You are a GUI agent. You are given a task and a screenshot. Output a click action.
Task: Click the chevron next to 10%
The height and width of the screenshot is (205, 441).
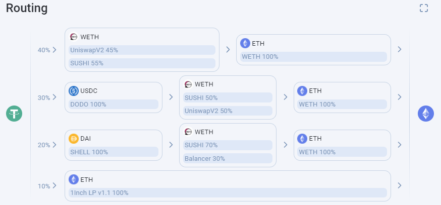click(x=54, y=186)
